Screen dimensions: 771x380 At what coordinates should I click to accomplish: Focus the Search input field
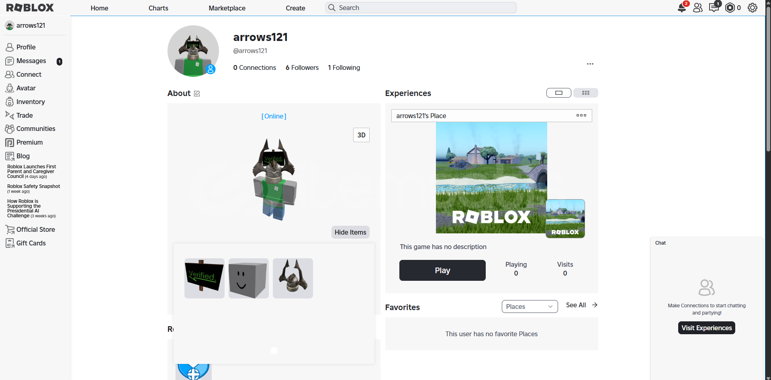tap(421, 8)
